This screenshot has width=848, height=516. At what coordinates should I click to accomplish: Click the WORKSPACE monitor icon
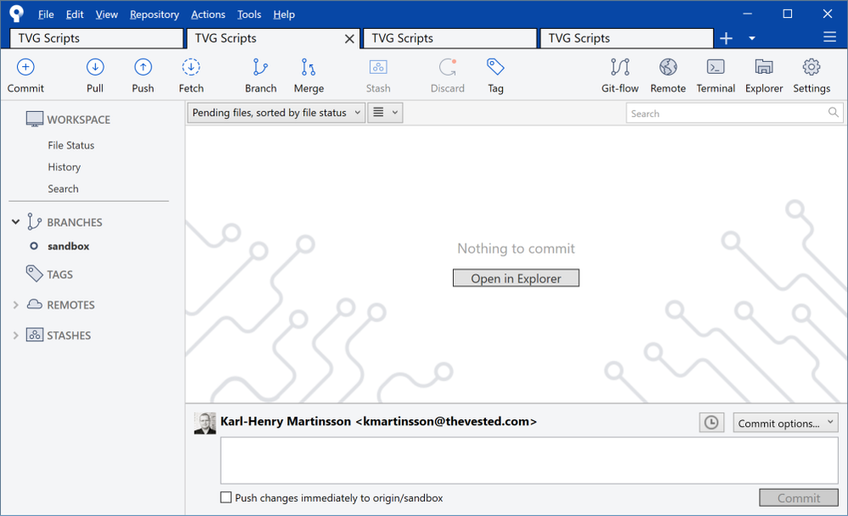35,119
